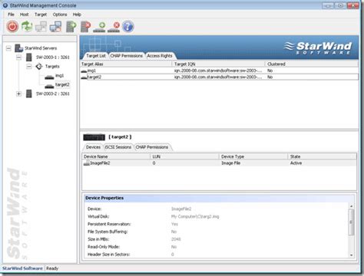Click the SW-2003-2 server icon in tree
The height and width of the screenshot is (276, 364).
click(29, 94)
